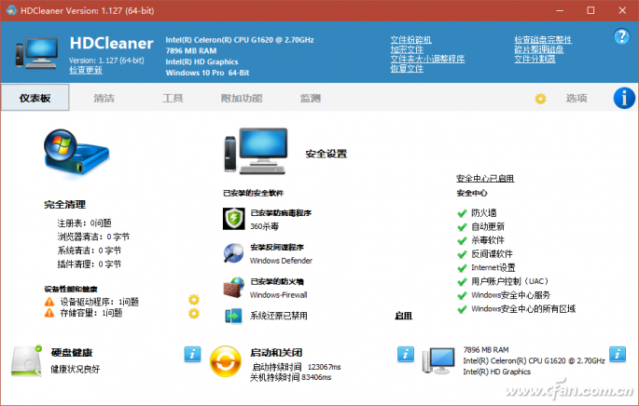Open the 选项 settings
Screen dimensions: 639x406
click(x=576, y=98)
